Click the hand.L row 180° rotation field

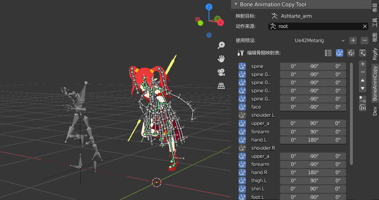click(314, 140)
